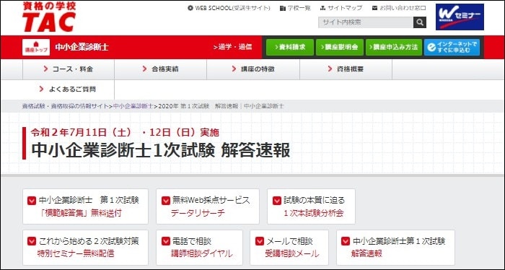Click the search magnifier button
This screenshot has width=505, height=270.
[420, 22]
